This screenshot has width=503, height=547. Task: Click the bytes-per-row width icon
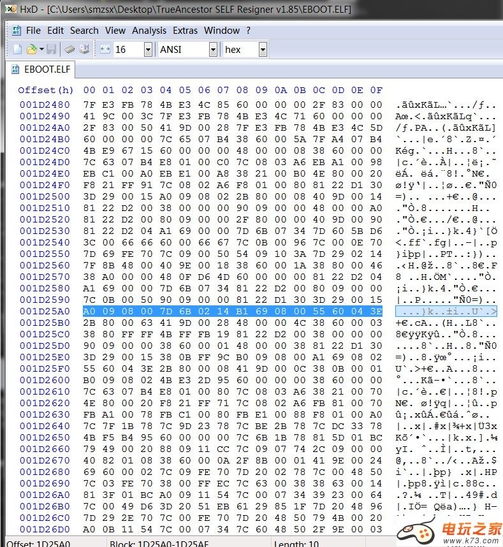105,49
